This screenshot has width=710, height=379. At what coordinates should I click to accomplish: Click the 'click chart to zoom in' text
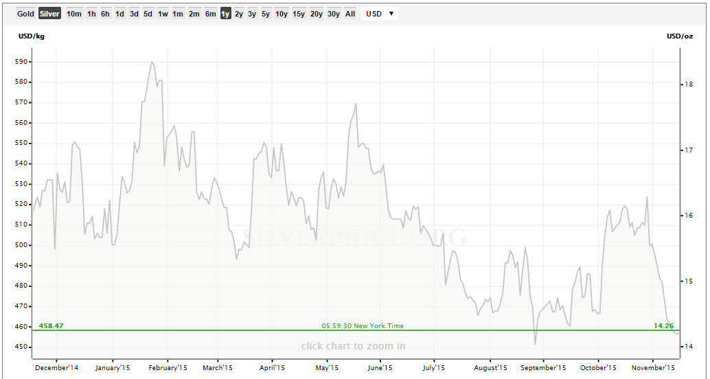pyautogui.click(x=353, y=346)
